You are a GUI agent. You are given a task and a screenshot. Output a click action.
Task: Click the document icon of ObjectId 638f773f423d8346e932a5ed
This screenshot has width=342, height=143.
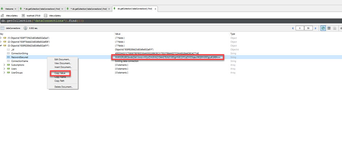(x=5, y=38)
